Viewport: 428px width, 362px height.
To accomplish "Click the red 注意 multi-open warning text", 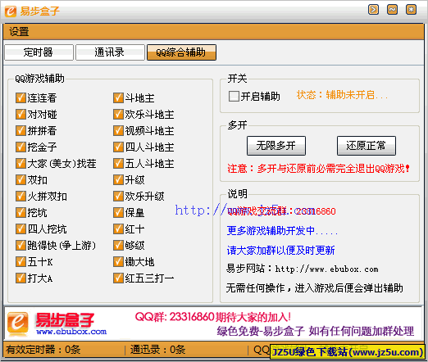I will pyautogui.click(x=318, y=169).
